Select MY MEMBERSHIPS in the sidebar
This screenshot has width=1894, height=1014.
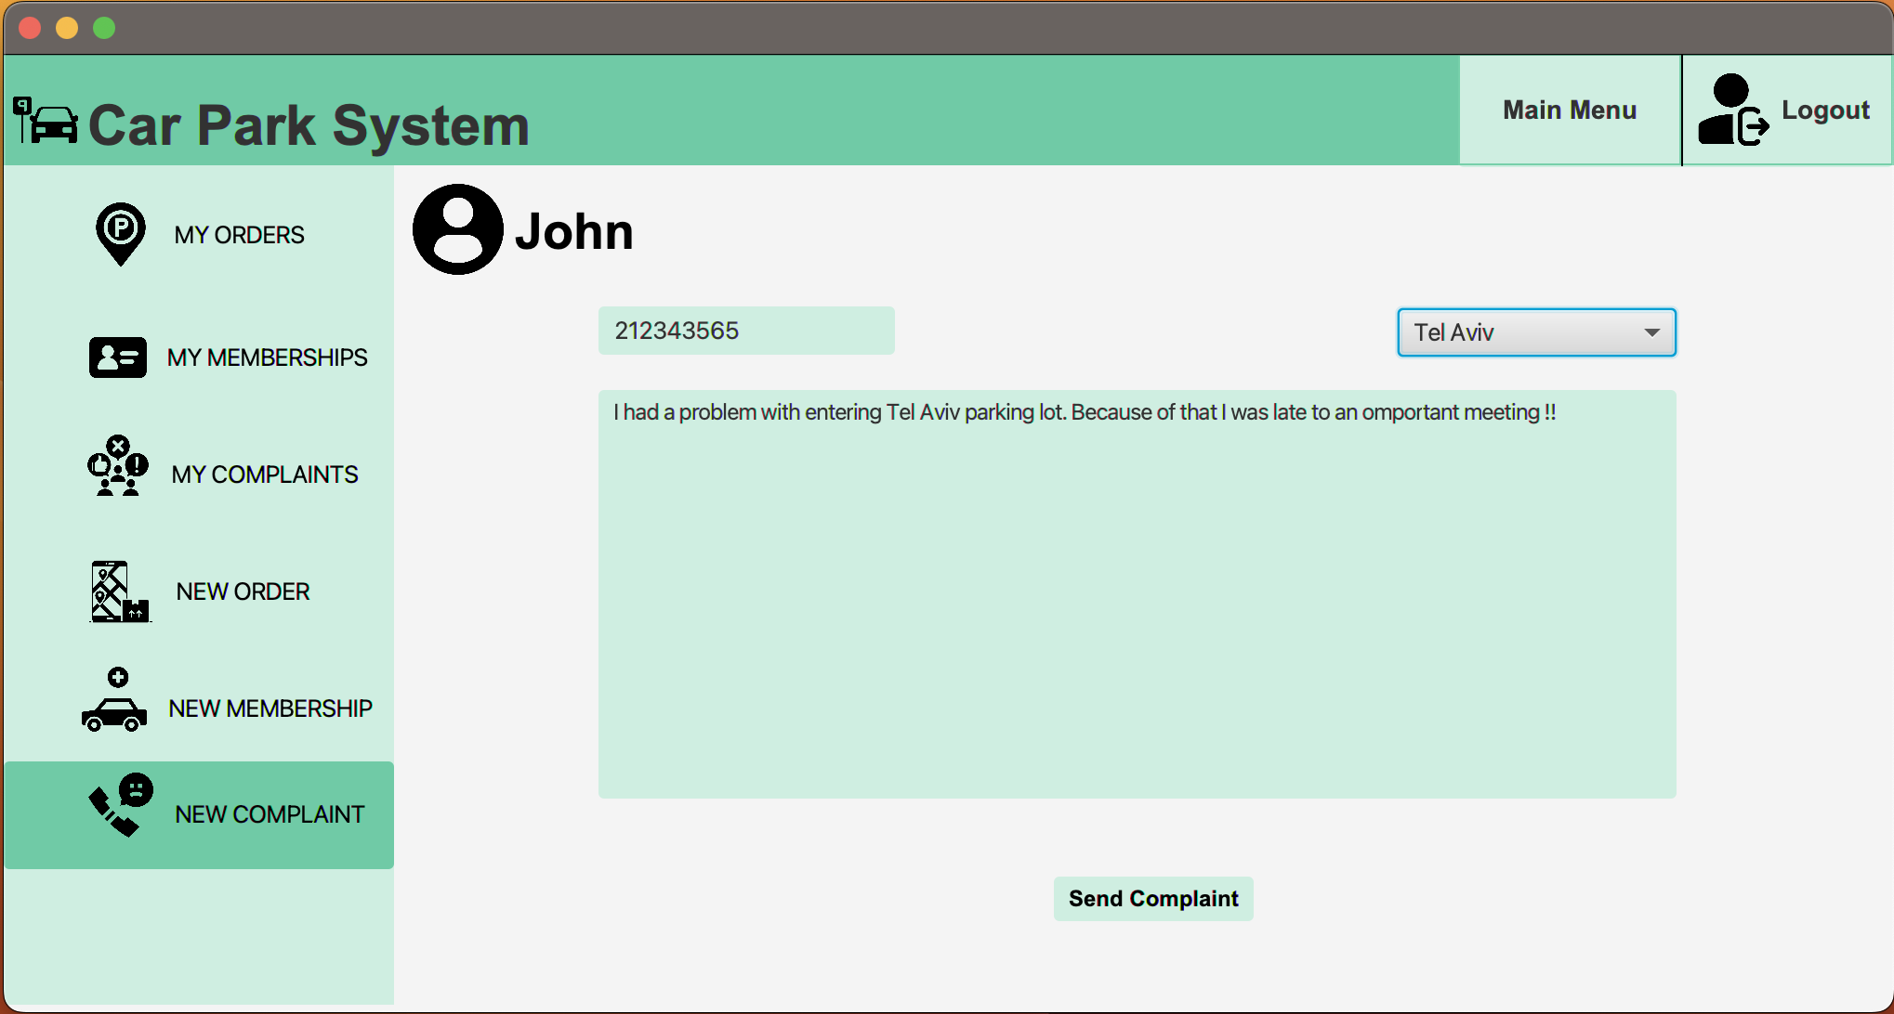click(267, 357)
